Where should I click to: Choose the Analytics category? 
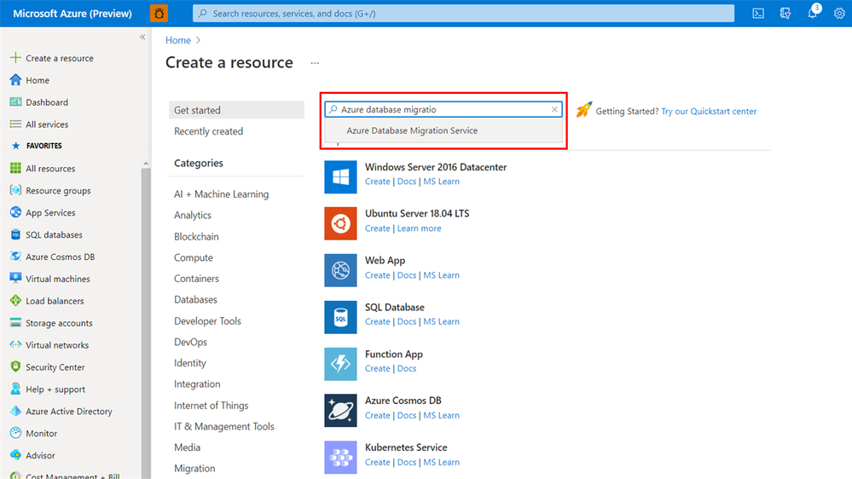[193, 215]
